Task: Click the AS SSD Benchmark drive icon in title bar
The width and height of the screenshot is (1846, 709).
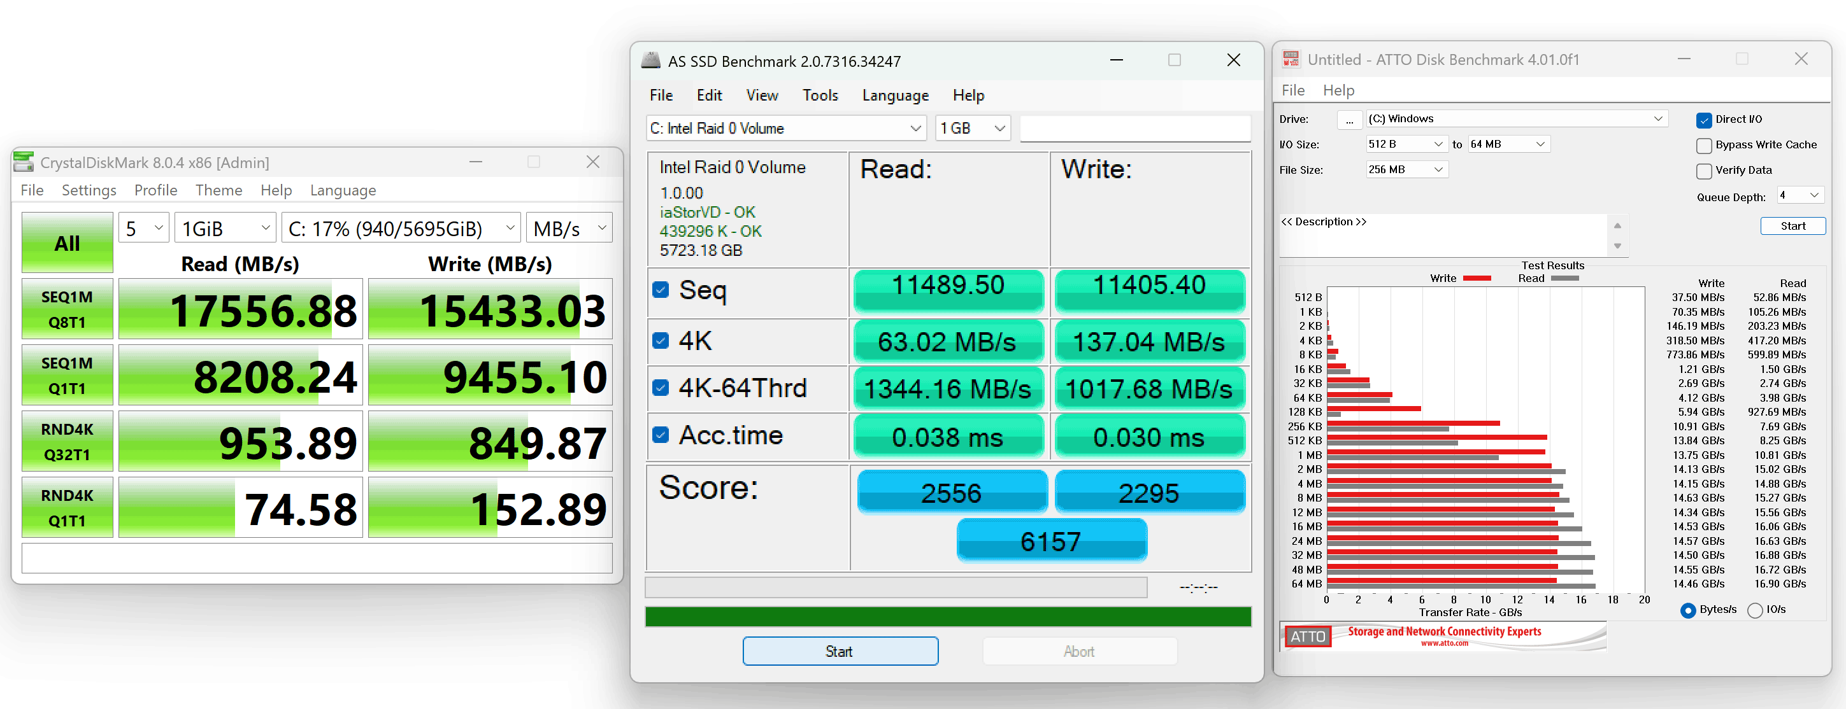Action: (x=651, y=60)
